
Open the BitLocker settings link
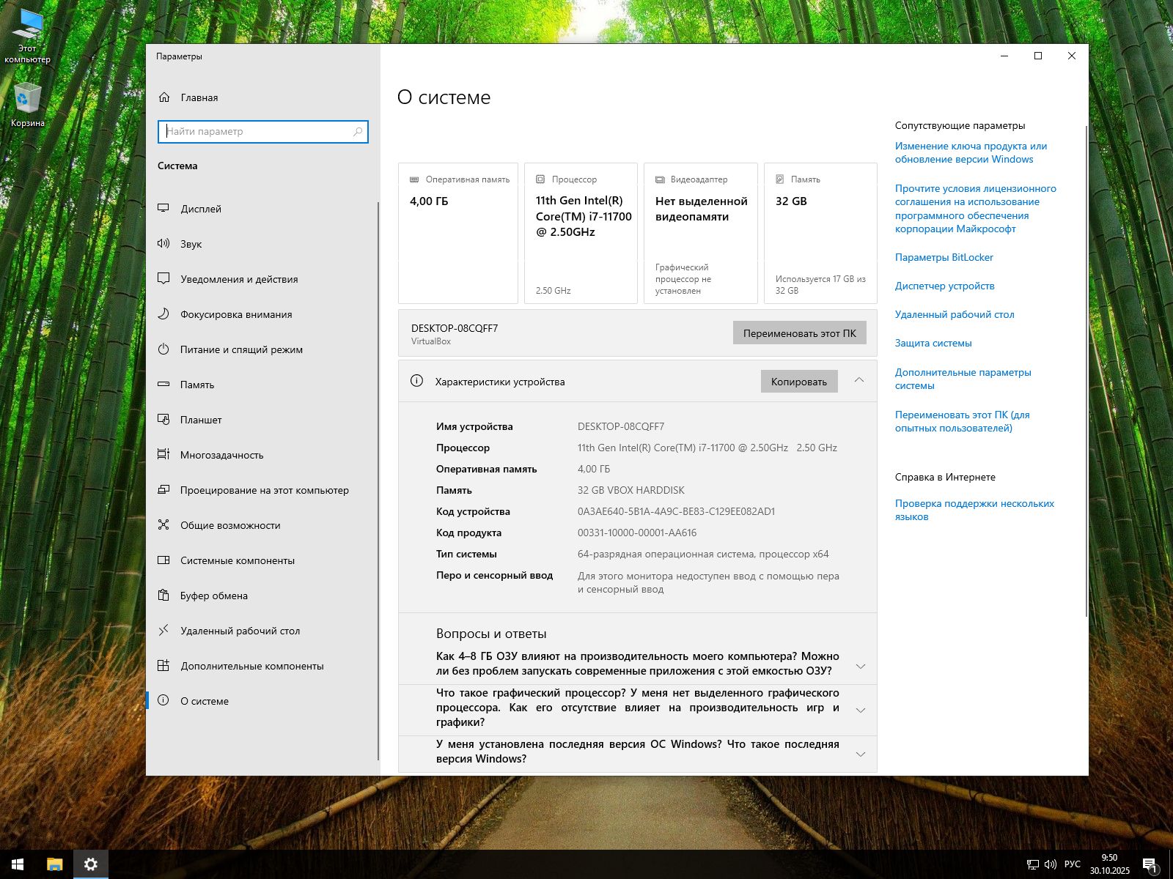coord(944,257)
